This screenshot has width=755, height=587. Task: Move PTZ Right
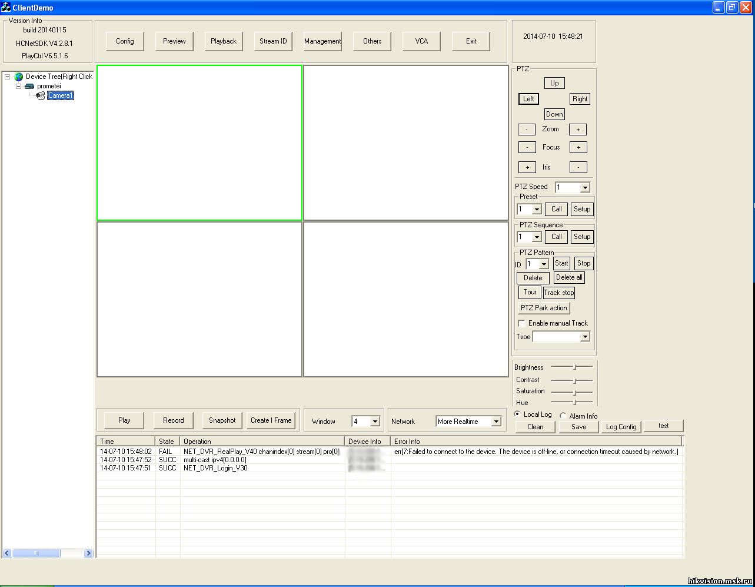pos(580,99)
